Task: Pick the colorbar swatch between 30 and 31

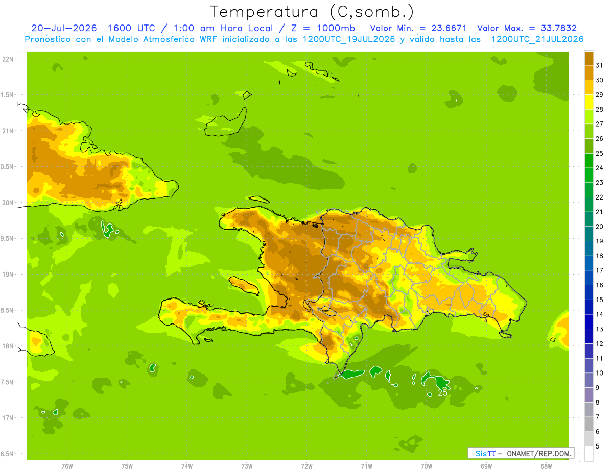Action: tap(590, 73)
